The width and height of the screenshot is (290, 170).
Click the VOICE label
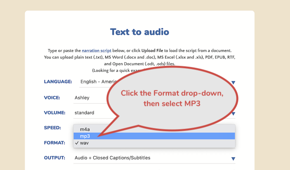pyautogui.click(x=52, y=98)
